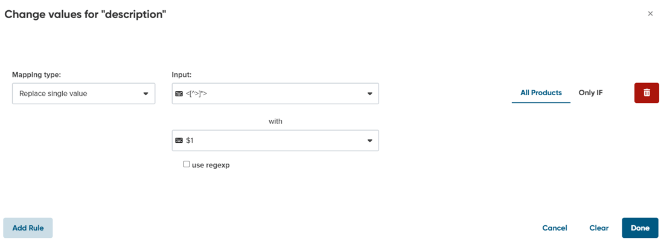The height and width of the screenshot is (242, 664).
Task: Click the "Mapping type:" label
Action: [36, 75]
